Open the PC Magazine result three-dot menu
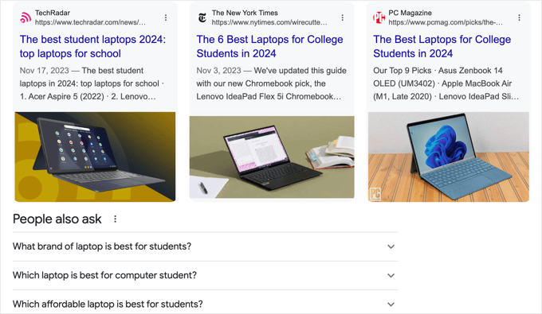The width and height of the screenshot is (542, 314). coord(519,17)
